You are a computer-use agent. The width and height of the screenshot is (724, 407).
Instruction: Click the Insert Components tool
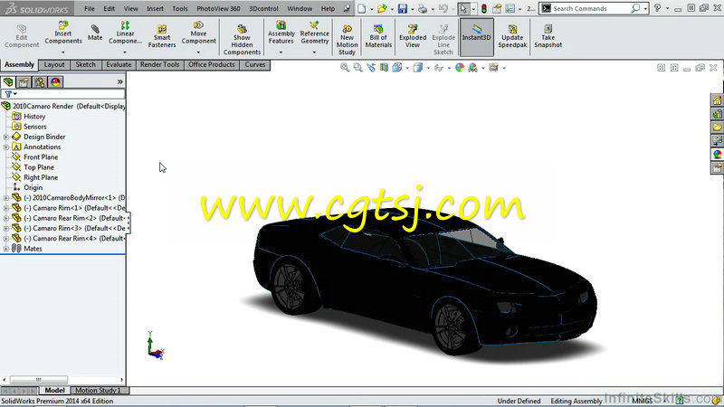[63, 33]
